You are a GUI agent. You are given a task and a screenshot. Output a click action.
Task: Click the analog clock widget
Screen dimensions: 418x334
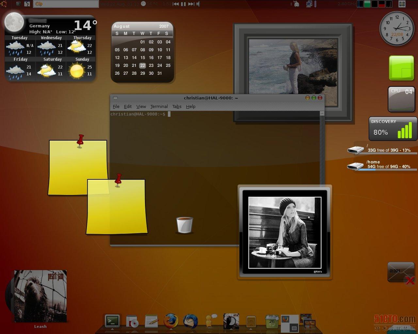397,29
